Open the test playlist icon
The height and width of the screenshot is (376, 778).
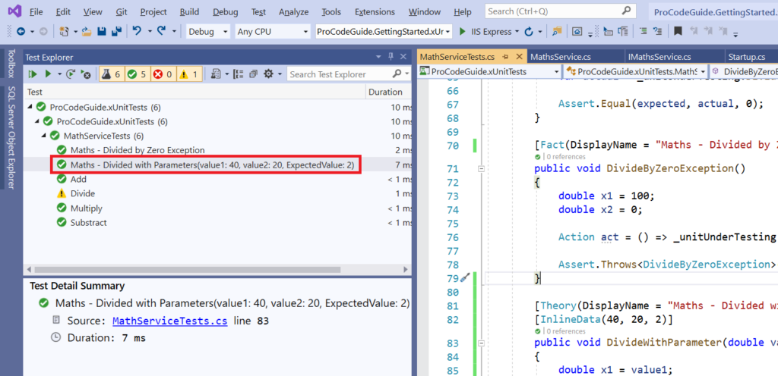217,74
